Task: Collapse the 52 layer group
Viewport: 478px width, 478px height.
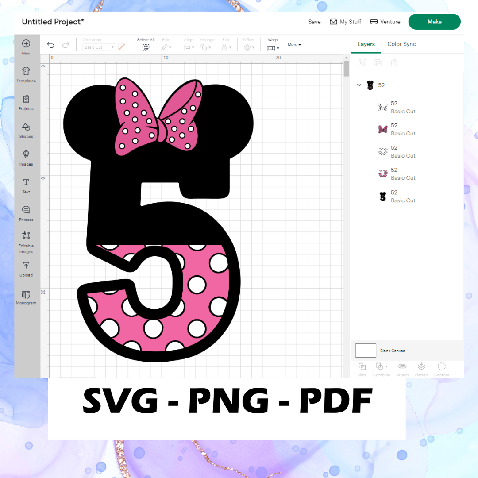Action: point(359,85)
